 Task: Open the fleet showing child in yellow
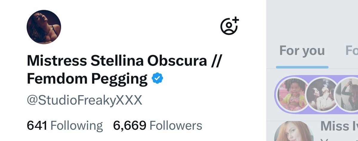291,94
